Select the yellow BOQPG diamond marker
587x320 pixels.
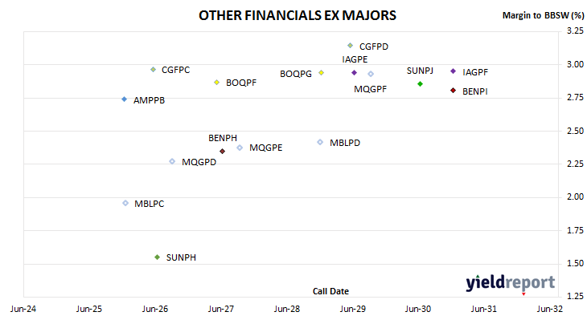tap(321, 72)
